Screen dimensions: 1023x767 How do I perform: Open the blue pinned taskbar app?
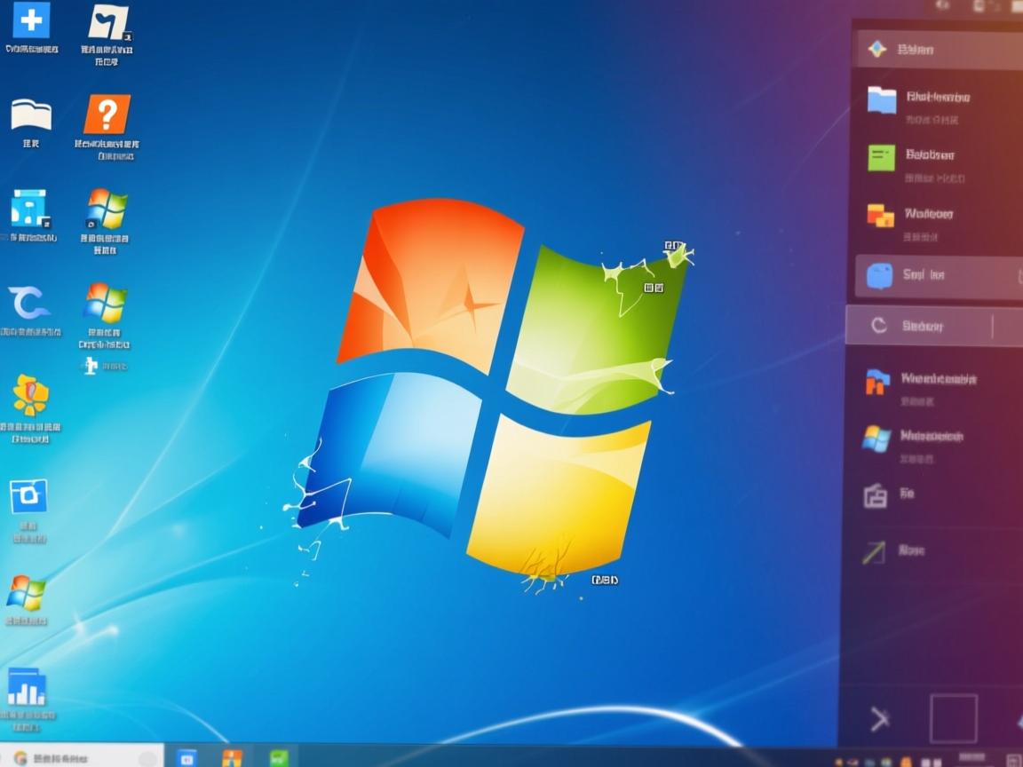(x=186, y=757)
